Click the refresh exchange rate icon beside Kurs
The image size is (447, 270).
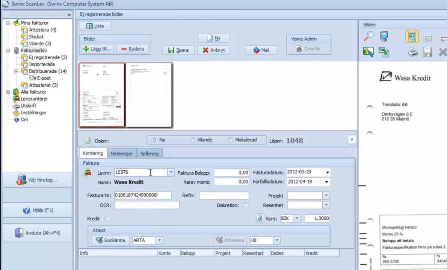click(x=259, y=219)
